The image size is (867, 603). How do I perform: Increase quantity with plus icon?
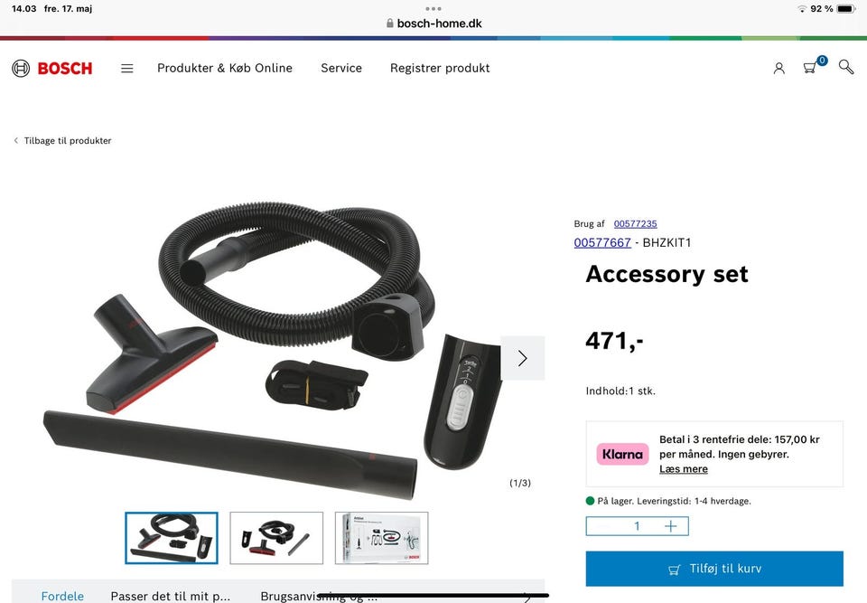coord(671,526)
